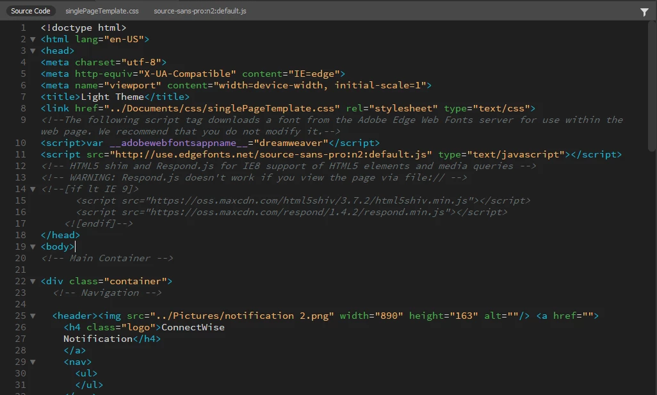Collapse the nav element on line 29

click(33, 362)
